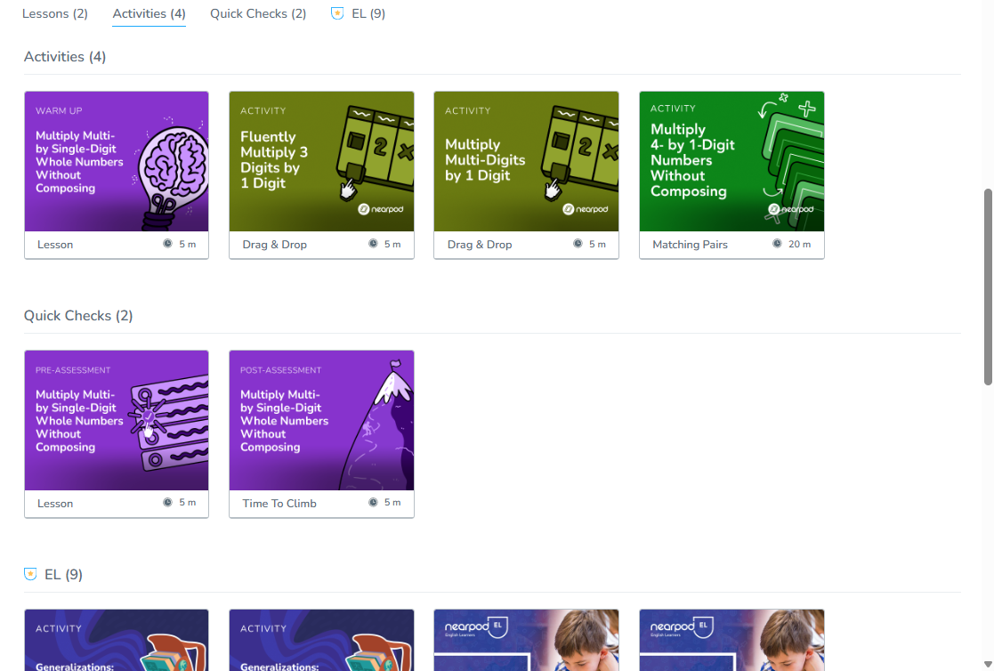Open the Multiply 4- by 1-Digit Numbers thumbnail
Viewport: 994px width, 671px height.
click(731, 161)
